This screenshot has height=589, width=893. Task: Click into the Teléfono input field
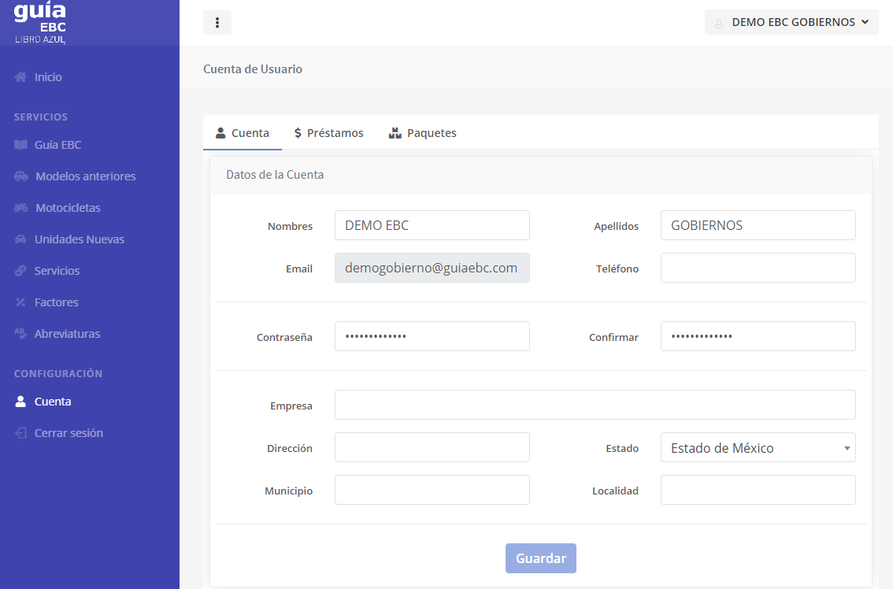click(x=758, y=268)
